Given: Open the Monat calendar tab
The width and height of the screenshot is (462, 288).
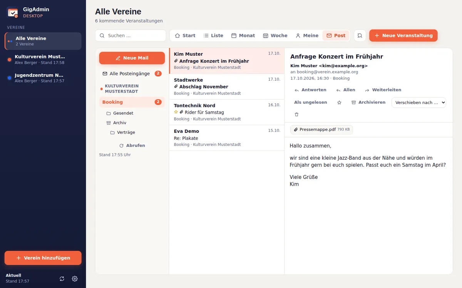Looking at the screenshot, I should (243, 35).
